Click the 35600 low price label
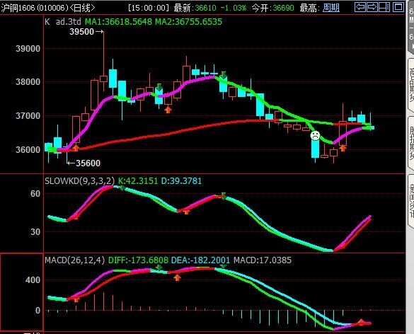The height and width of the screenshot is (334, 414). pyautogui.click(x=88, y=163)
